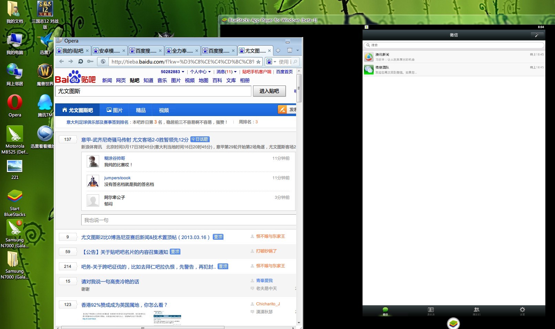Click the Opera page vertical scrollbar thumb
This screenshot has height=329, width=555.
point(299,88)
